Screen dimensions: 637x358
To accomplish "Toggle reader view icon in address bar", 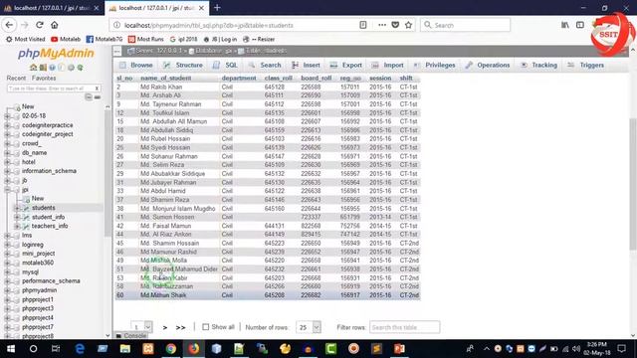I will point(362,25).
